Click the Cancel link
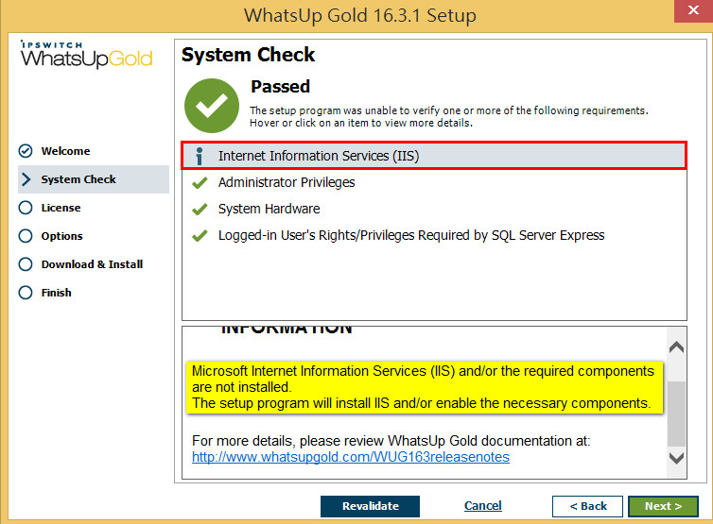 click(483, 506)
